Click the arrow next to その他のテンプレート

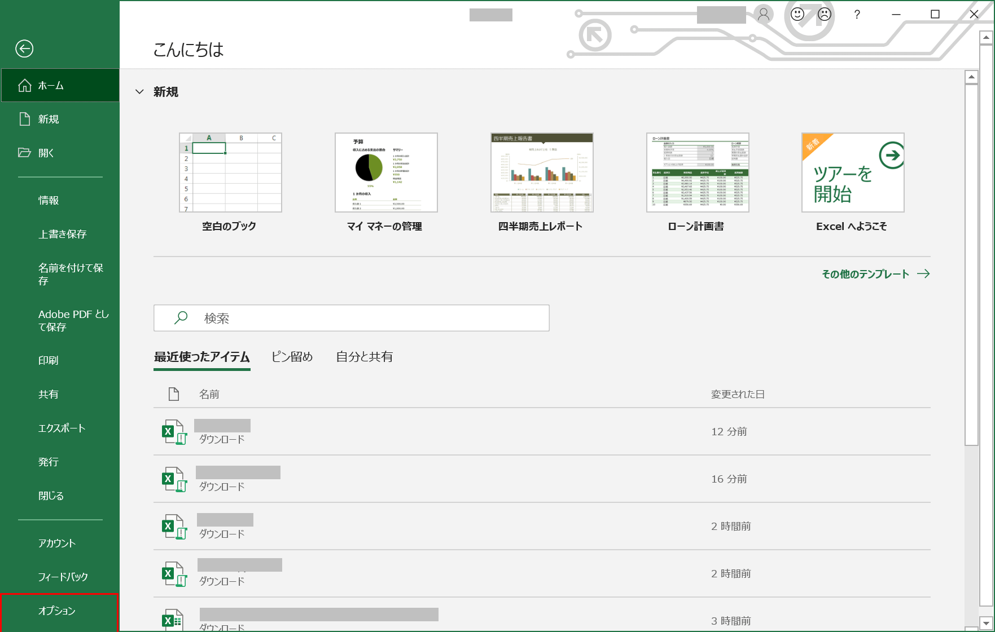coord(924,274)
